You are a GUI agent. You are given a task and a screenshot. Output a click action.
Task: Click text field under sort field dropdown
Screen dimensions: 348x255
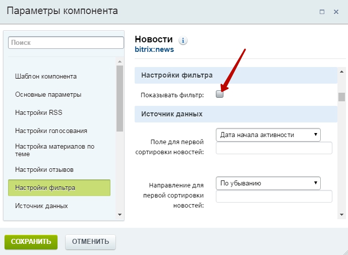tap(274, 148)
